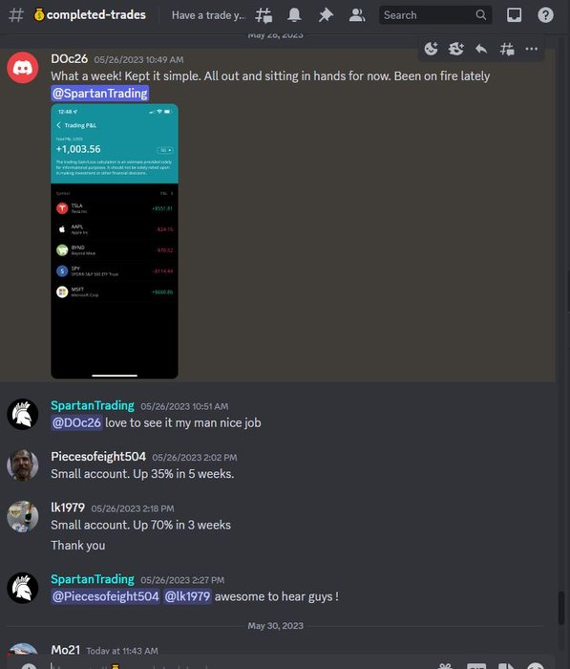Viewport: 570px width, 669px height.
Task: Open the Help question mark icon
Action: point(545,15)
